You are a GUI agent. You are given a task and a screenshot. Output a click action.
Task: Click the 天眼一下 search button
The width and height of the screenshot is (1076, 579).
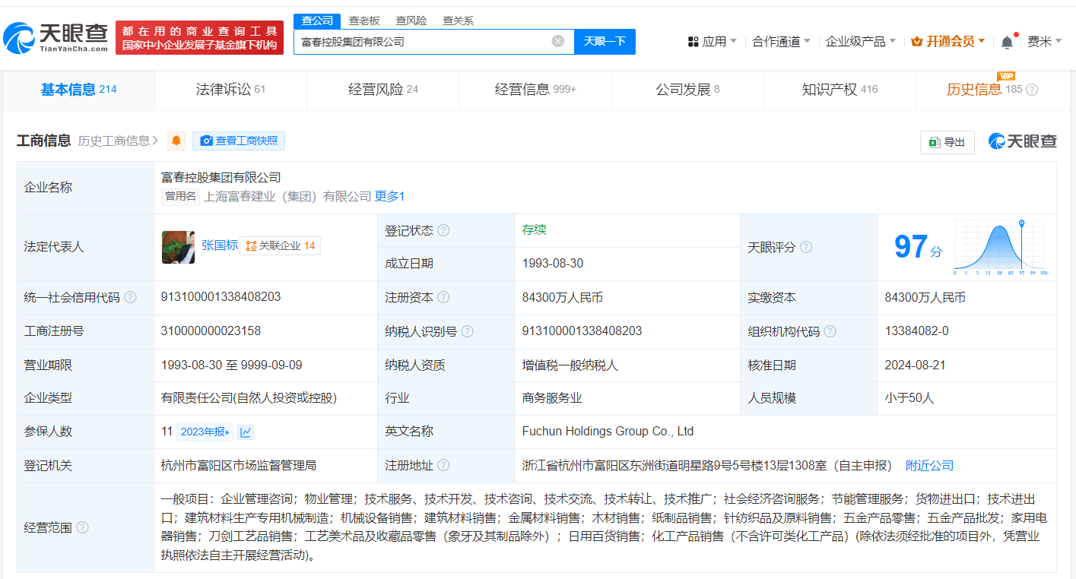(605, 41)
